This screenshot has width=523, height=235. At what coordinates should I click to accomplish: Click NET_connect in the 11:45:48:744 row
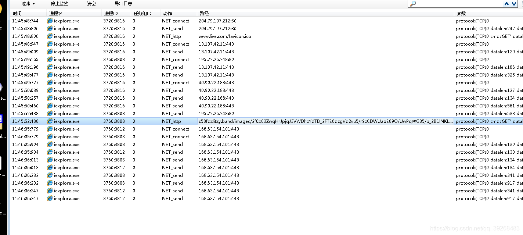point(176,21)
